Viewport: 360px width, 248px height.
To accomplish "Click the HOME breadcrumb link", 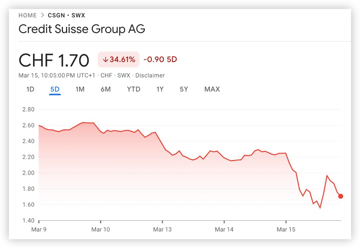I will pos(27,15).
